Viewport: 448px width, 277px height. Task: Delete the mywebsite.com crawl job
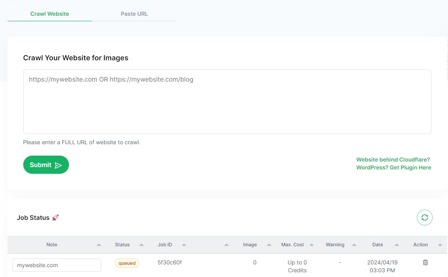[x=425, y=262]
